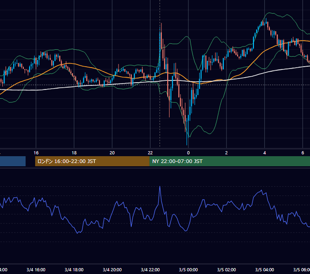Click the 3/4 20:00 time label

112,269
